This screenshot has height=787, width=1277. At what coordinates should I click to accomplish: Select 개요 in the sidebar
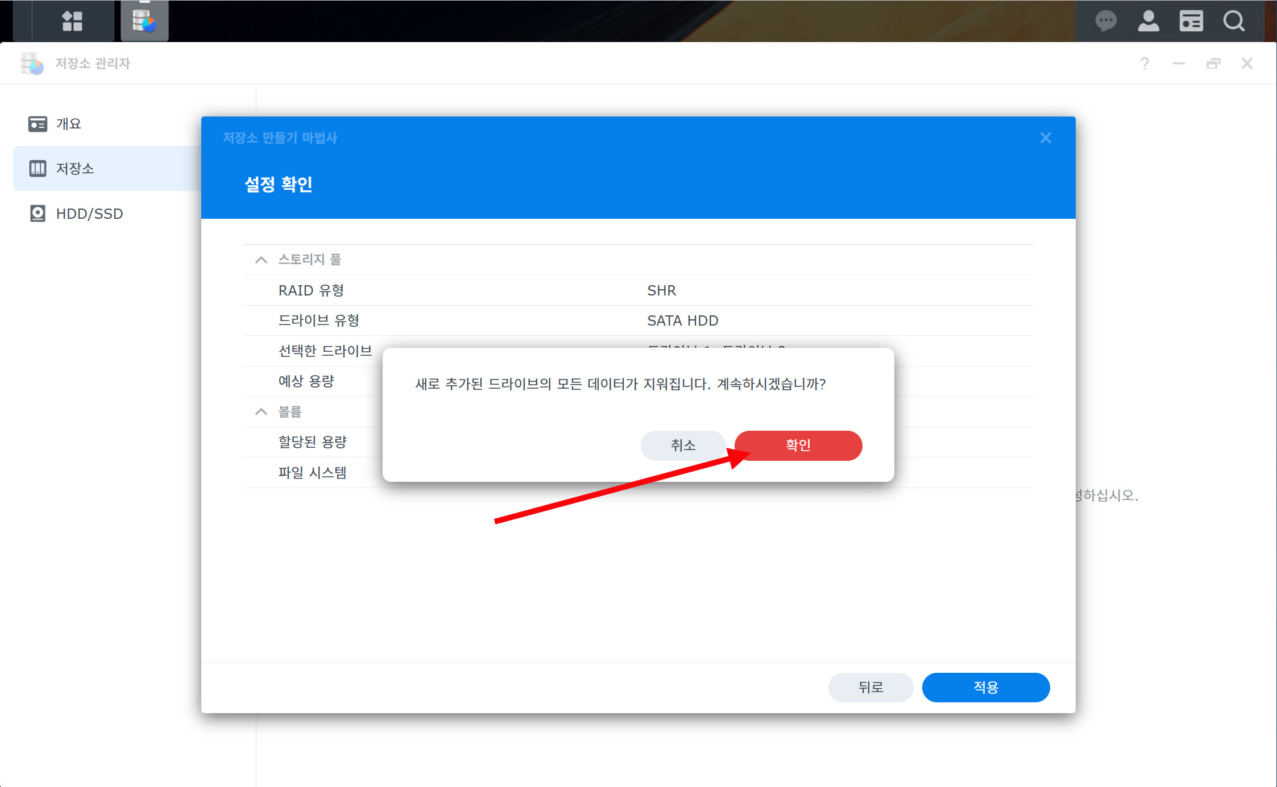click(68, 123)
